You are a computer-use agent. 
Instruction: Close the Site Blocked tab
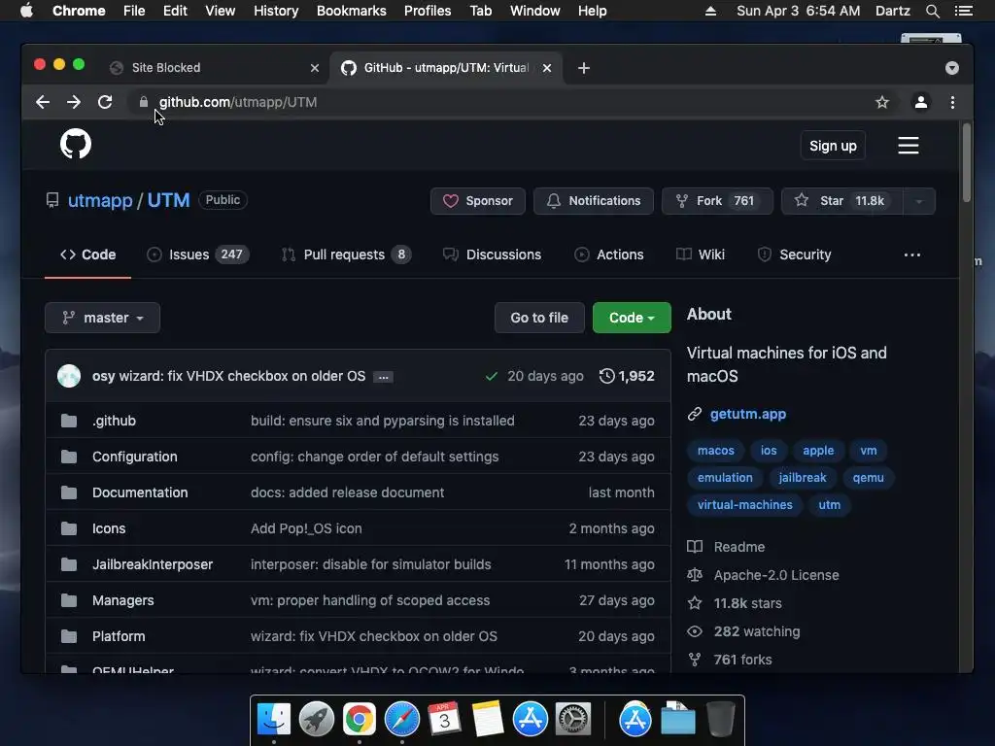314,68
